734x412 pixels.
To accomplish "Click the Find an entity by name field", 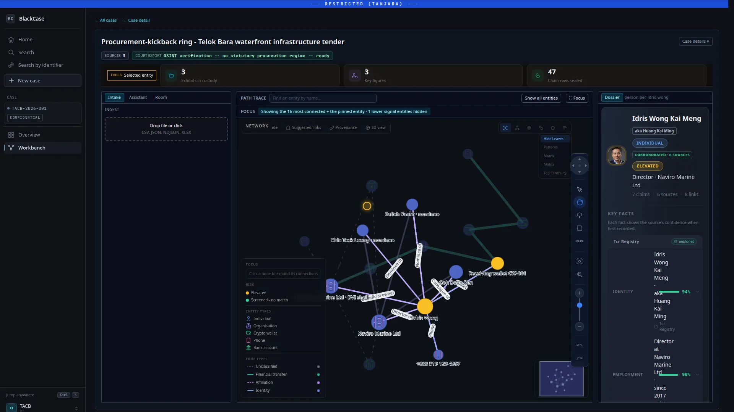I will click(323, 98).
